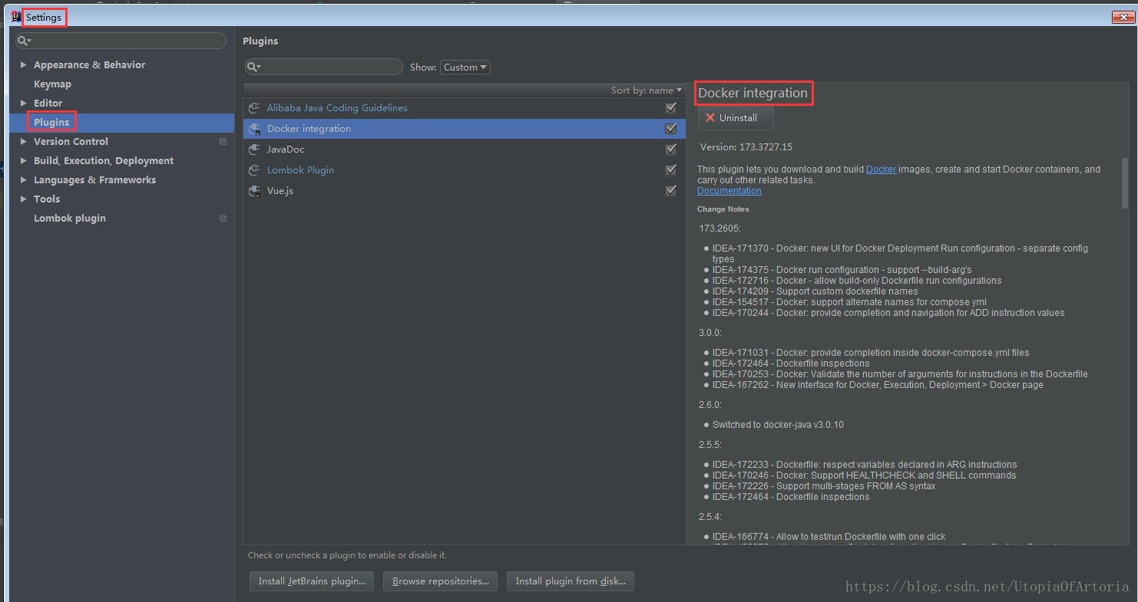
Task: Click the Alibaba Java Coding Guidelines plugin icon
Action: (255, 108)
